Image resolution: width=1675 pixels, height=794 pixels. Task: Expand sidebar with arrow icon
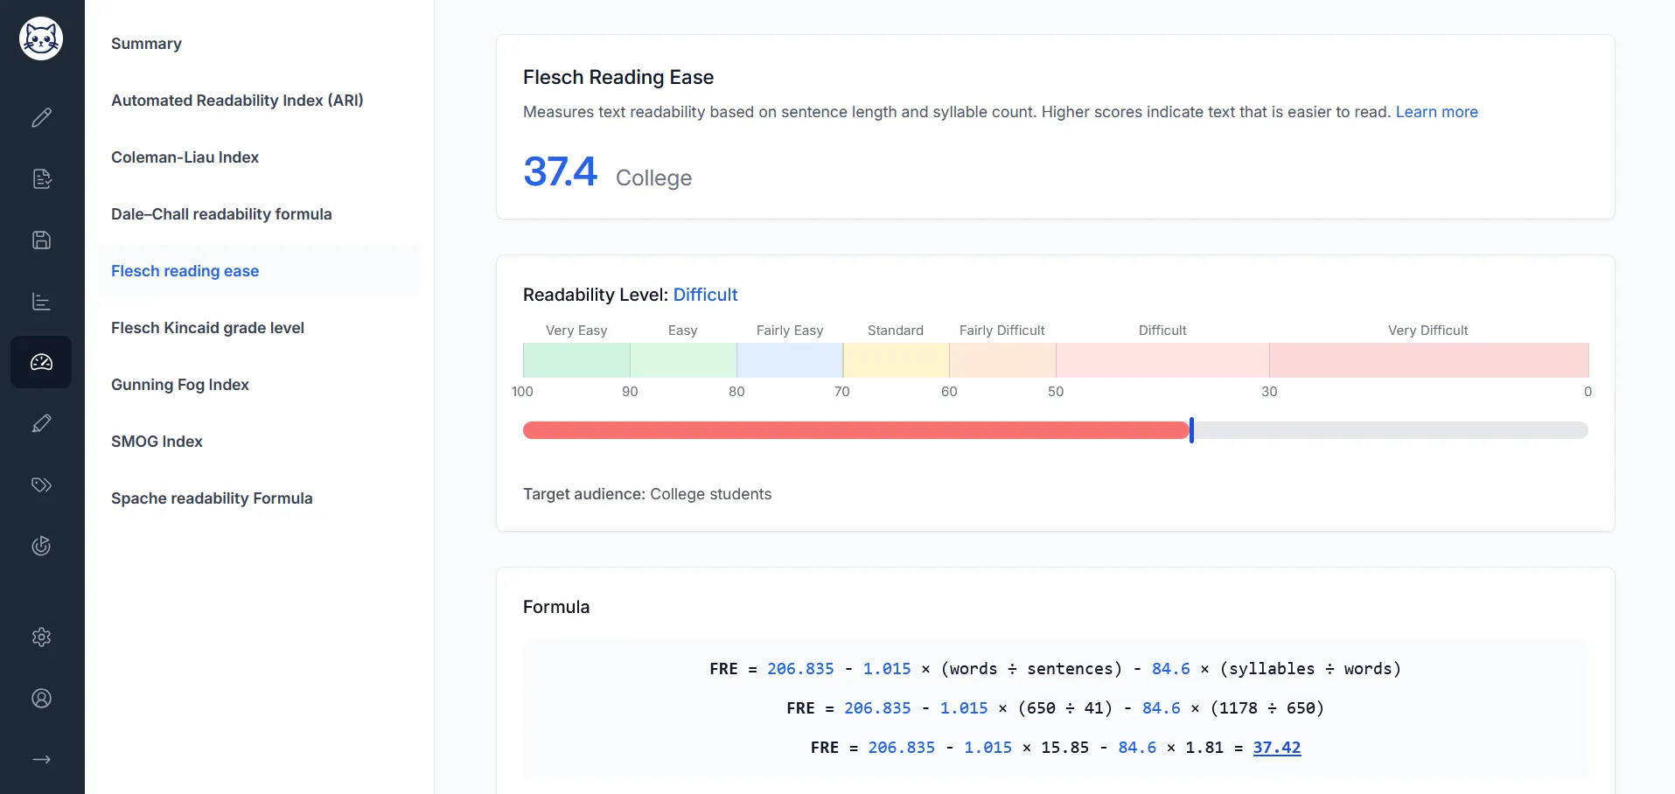point(41,759)
